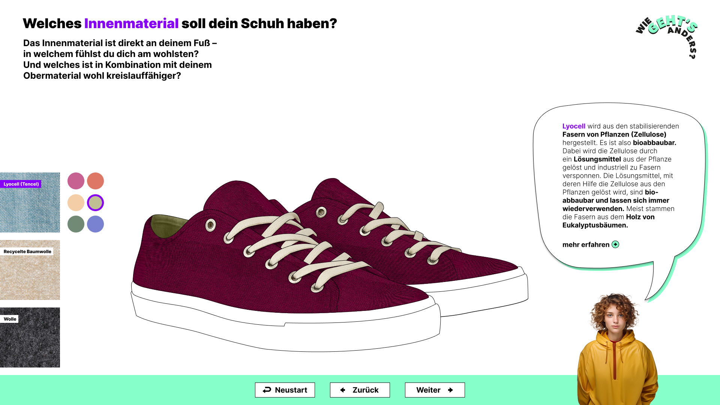Click the girl in yellow hoodie avatar
This screenshot has height=405, width=720.
617,349
